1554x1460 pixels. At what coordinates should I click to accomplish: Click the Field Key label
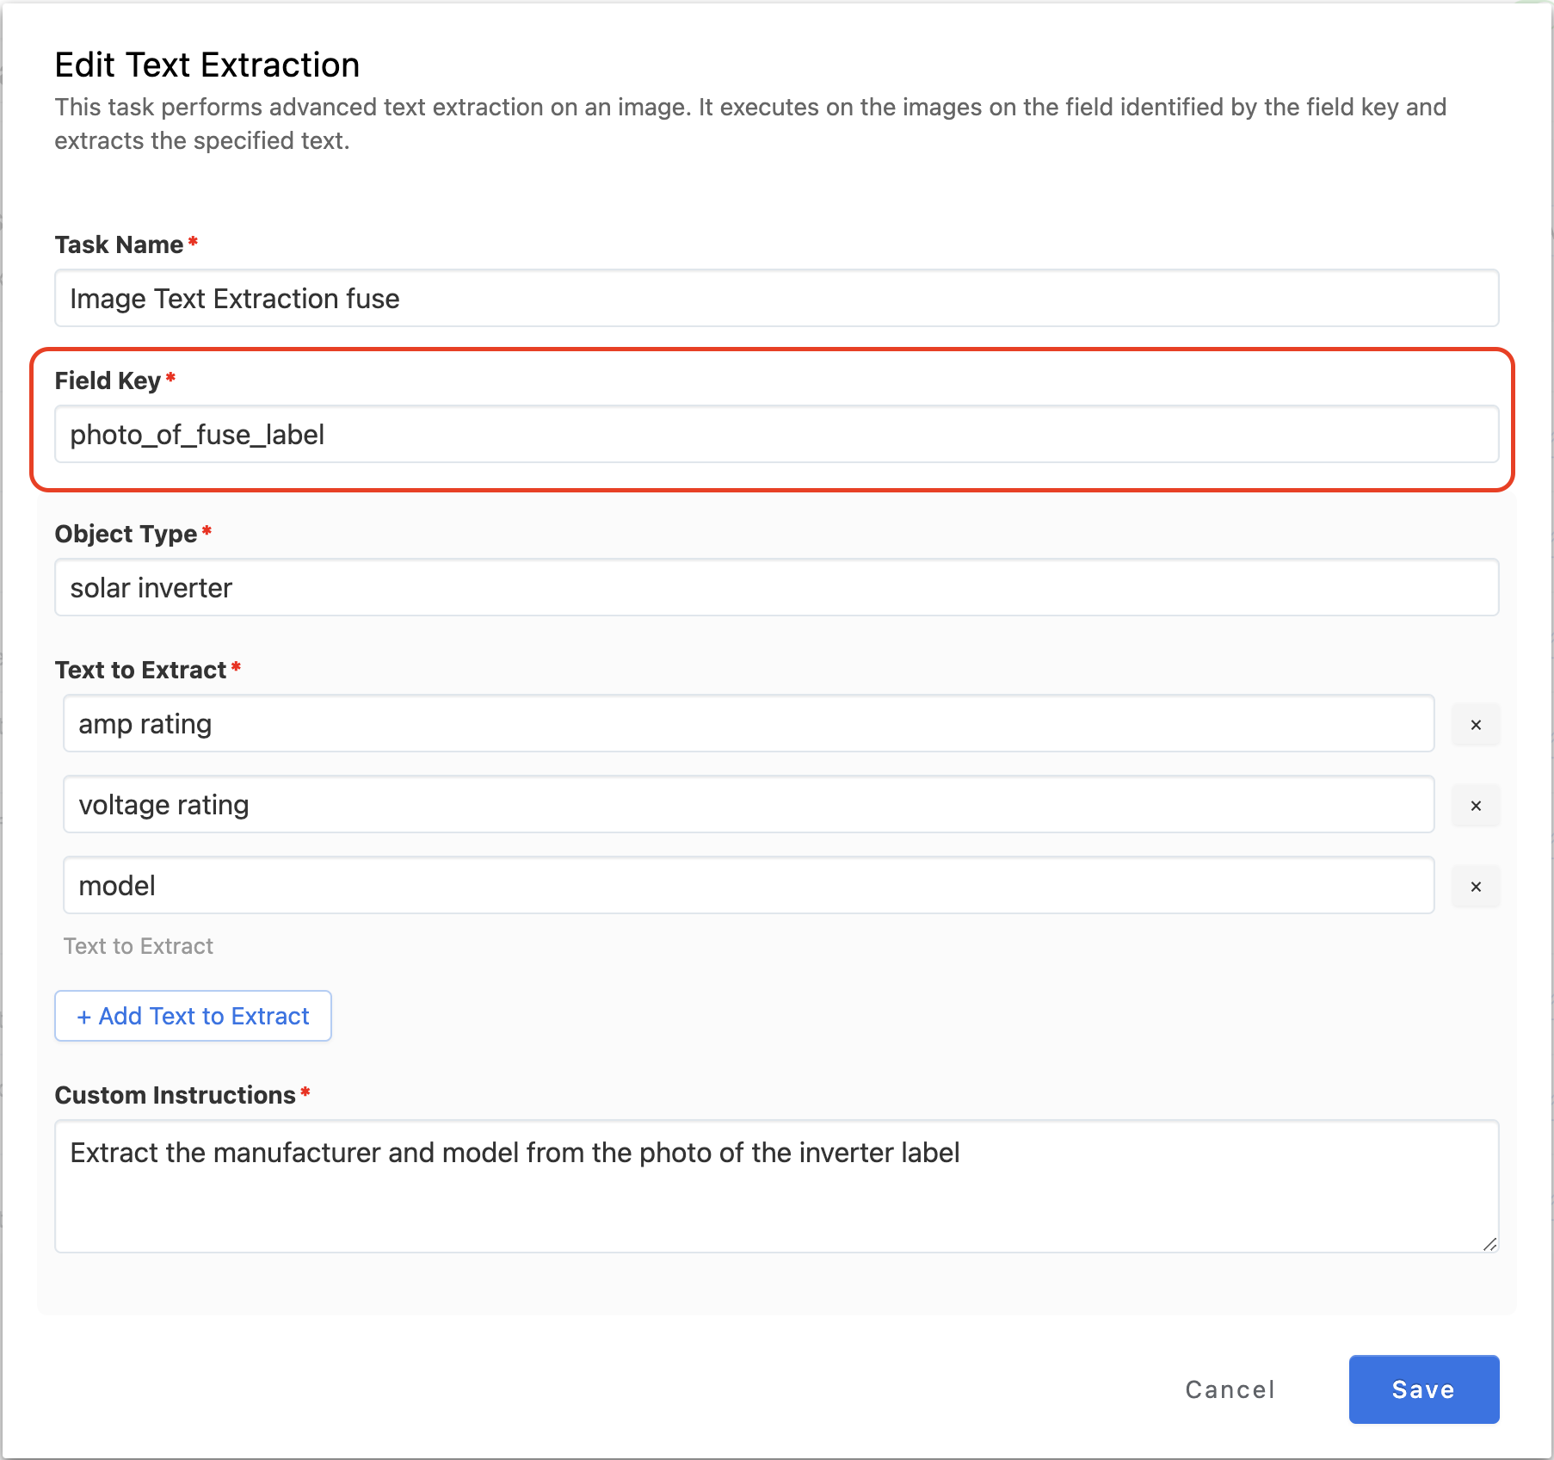pyautogui.click(x=108, y=380)
